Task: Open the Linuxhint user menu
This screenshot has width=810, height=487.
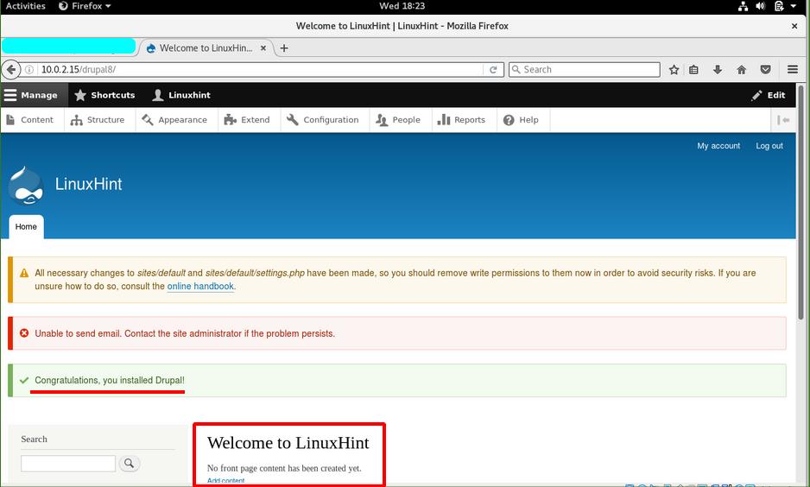Action: point(181,95)
